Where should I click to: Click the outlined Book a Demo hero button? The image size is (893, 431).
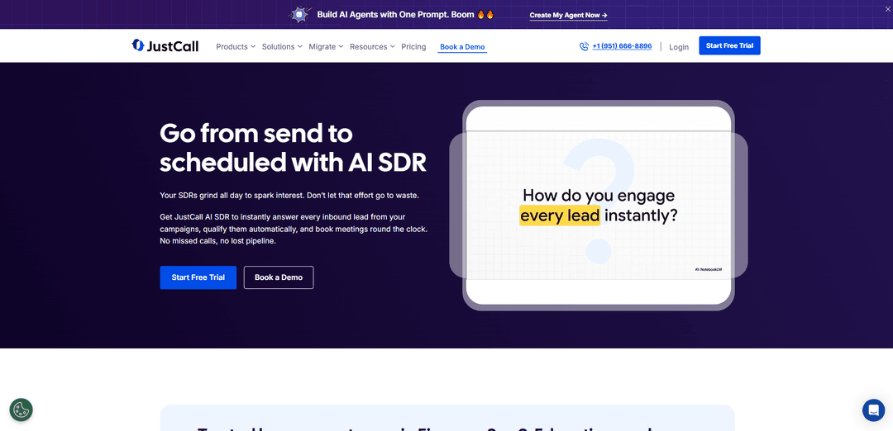pyautogui.click(x=279, y=277)
